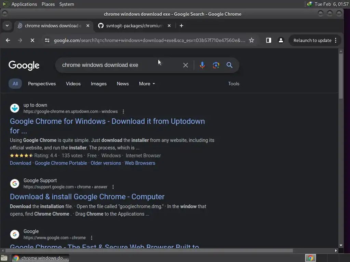Switch to Videos results
This screenshot has height=262, width=350.
click(73, 84)
